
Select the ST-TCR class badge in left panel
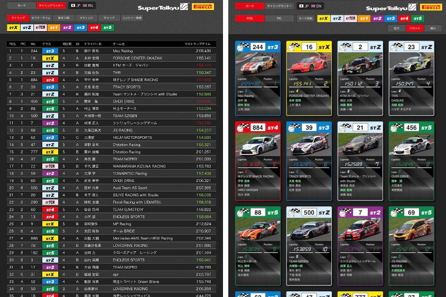40,27
